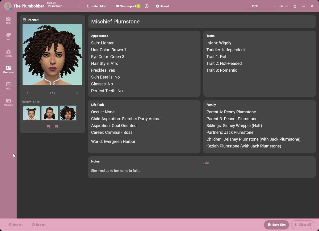
Task: Click the large portrait image
Action: pyautogui.click(x=52, y=54)
